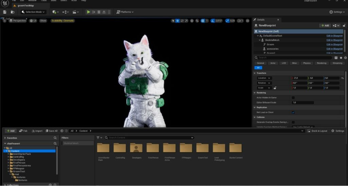Switch to the Physics filter tab
This screenshot has height=186, width=348.
pos(307,63)
